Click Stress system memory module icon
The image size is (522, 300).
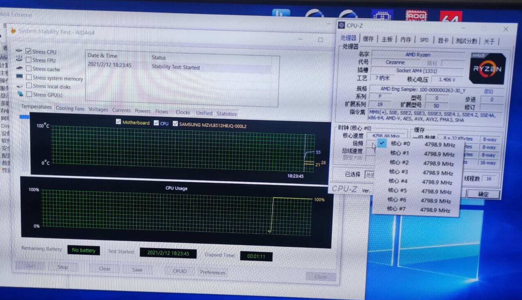(19, 76)
